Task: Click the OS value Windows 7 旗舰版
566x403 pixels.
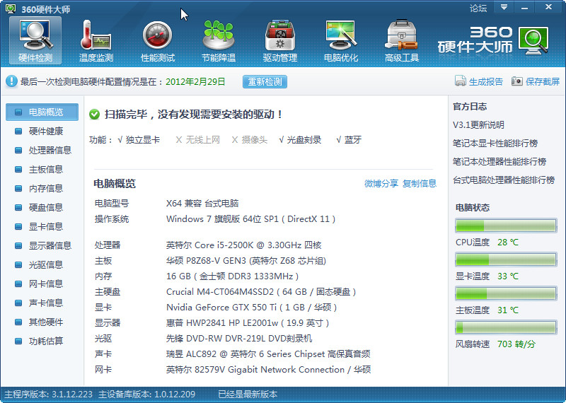Action: [x=251, y=219]
